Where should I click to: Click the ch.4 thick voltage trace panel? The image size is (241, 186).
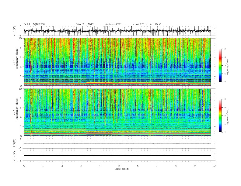click(x=120, y=156)
